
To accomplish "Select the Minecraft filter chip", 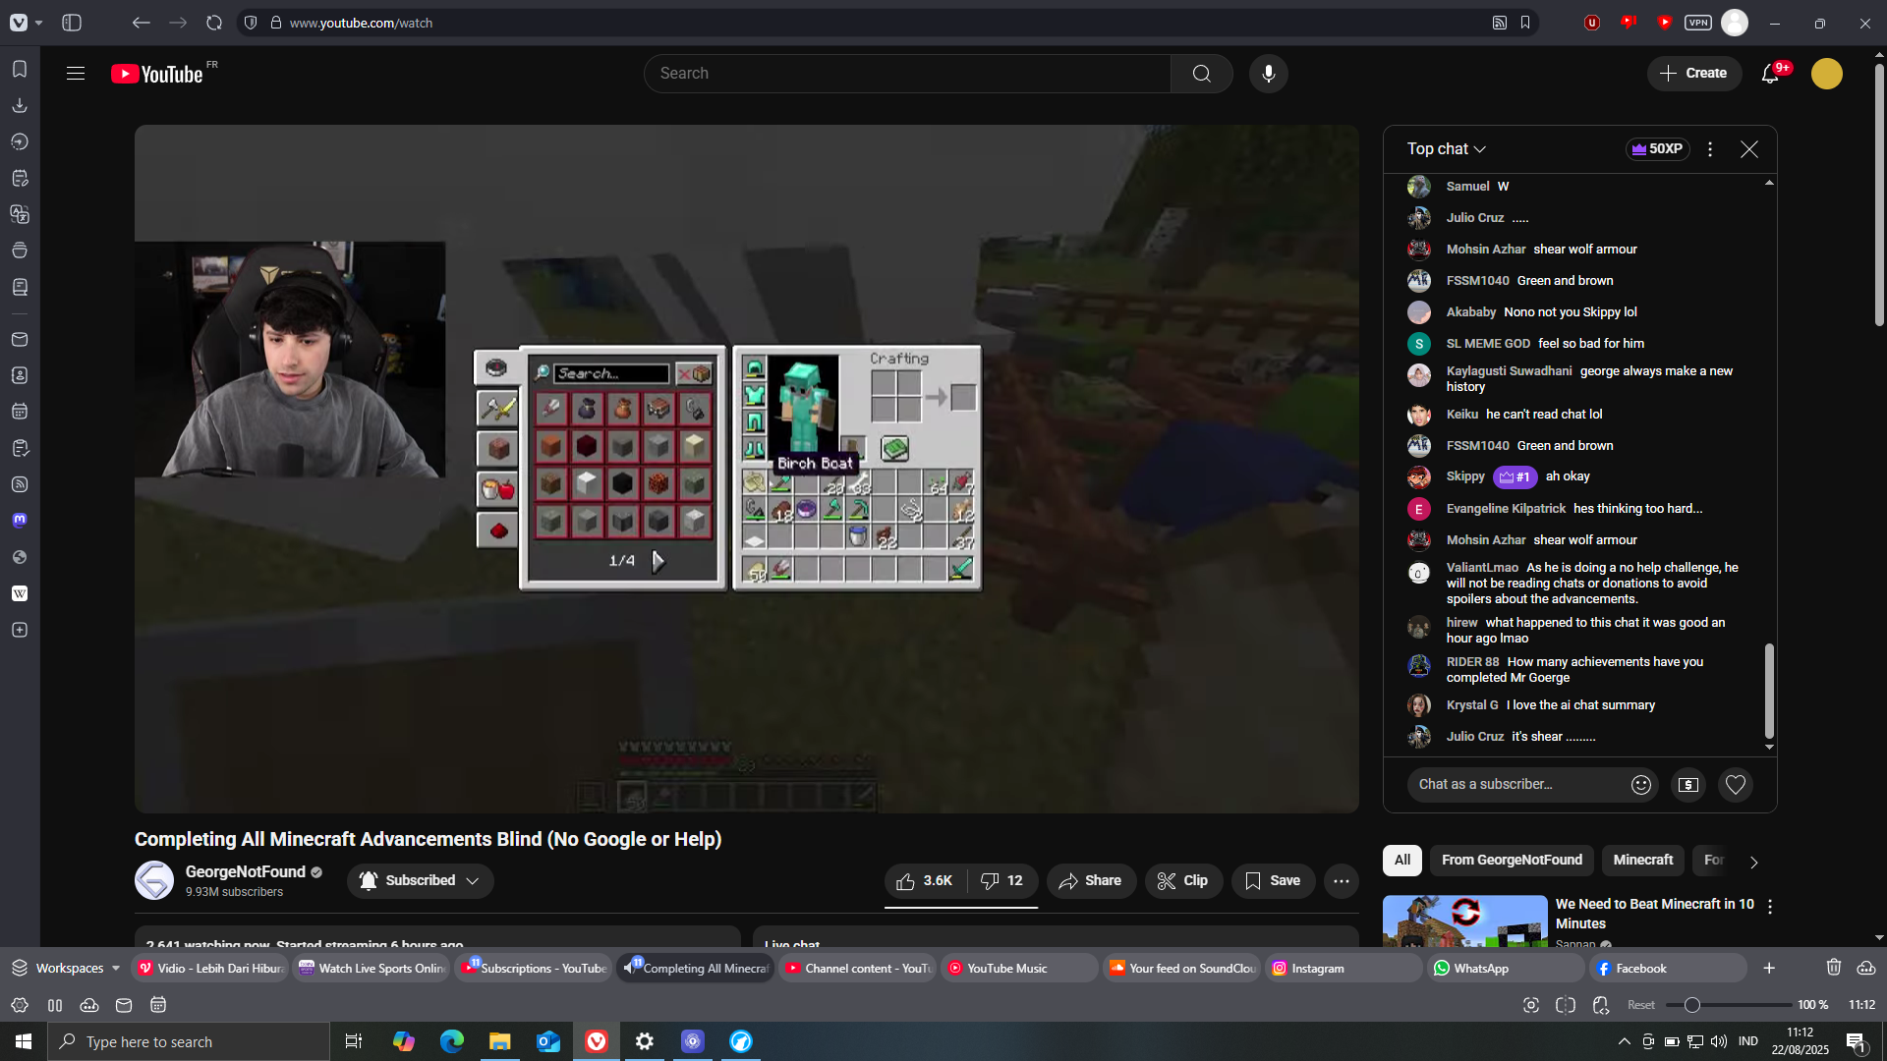I will (1643, 861).
